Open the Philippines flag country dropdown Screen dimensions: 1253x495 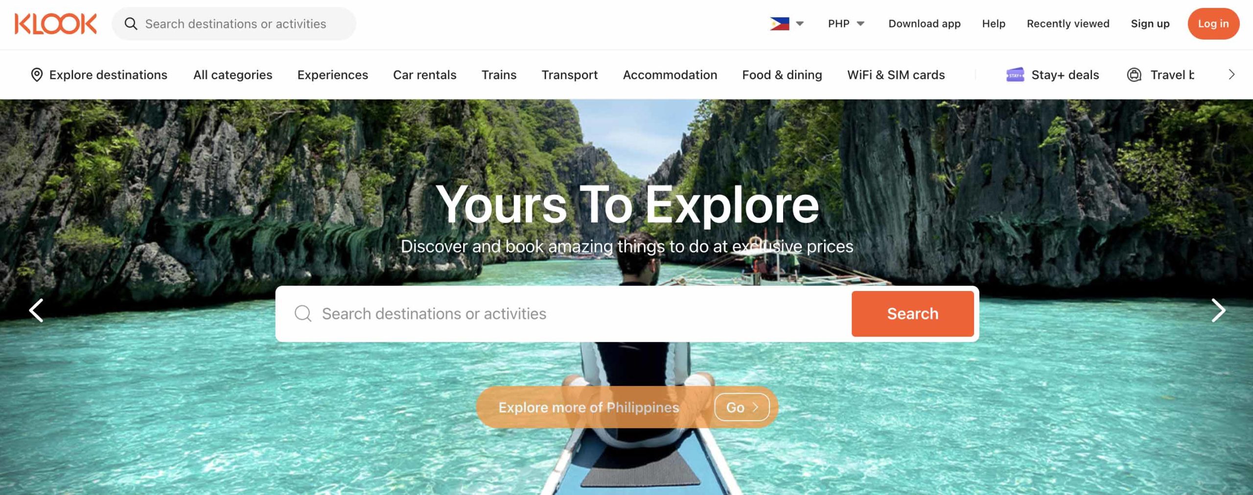pyautogui.click(x=787, y=23)
